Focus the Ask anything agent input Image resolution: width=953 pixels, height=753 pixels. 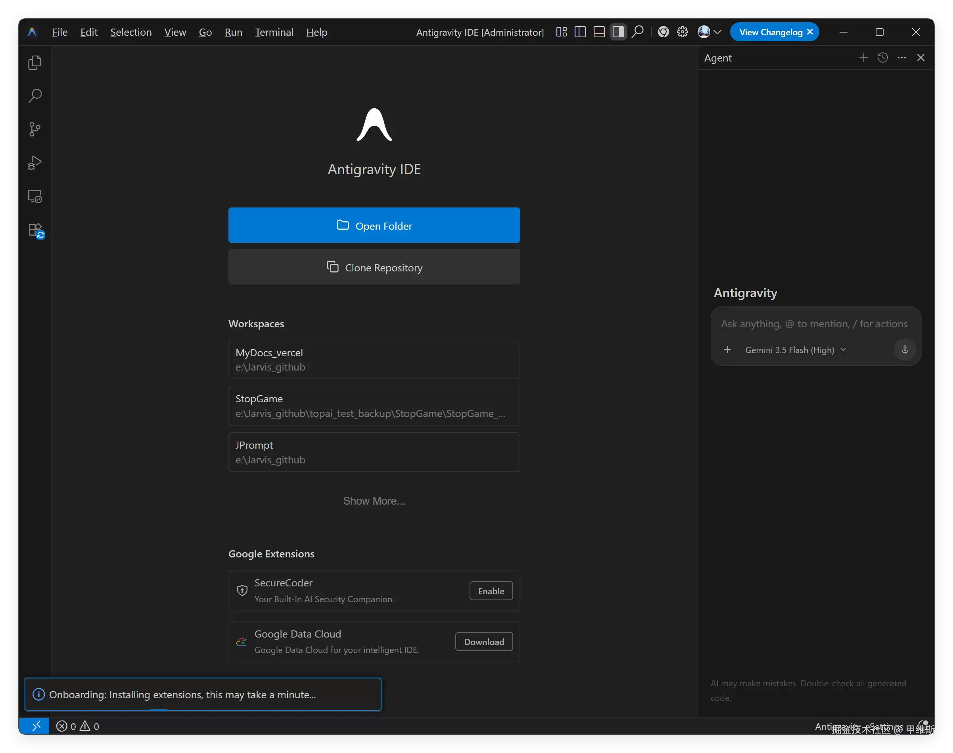pos(814,324)
